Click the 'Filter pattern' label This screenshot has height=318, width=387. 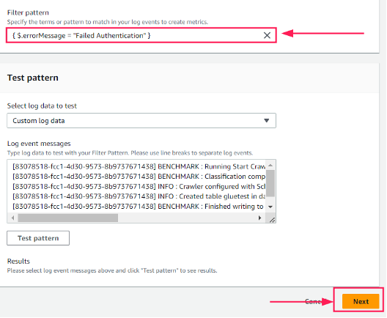coord(28,12)
